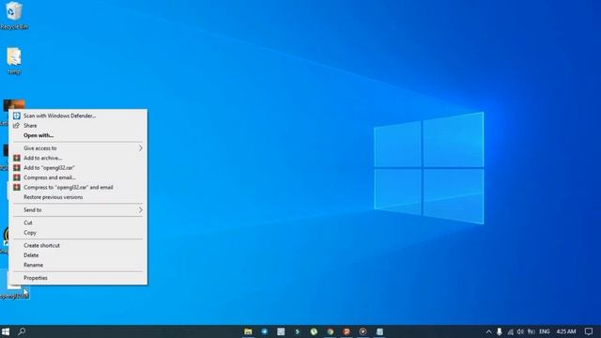Choose Copy from the context menu
Screen dimensions: 601x338
pyautogui.click(x=78, y=233)
